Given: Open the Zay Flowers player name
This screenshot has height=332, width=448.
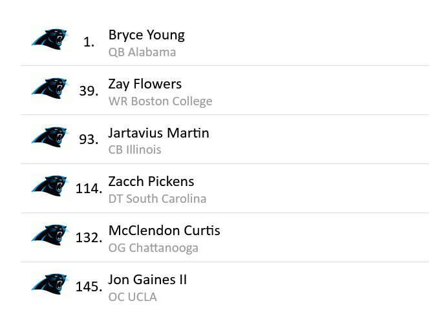Looking at the screenshot, I should click(x=145, y=84).
